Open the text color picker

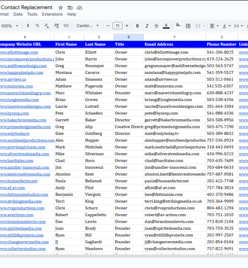pyautogui.click(x=166, y=26)
